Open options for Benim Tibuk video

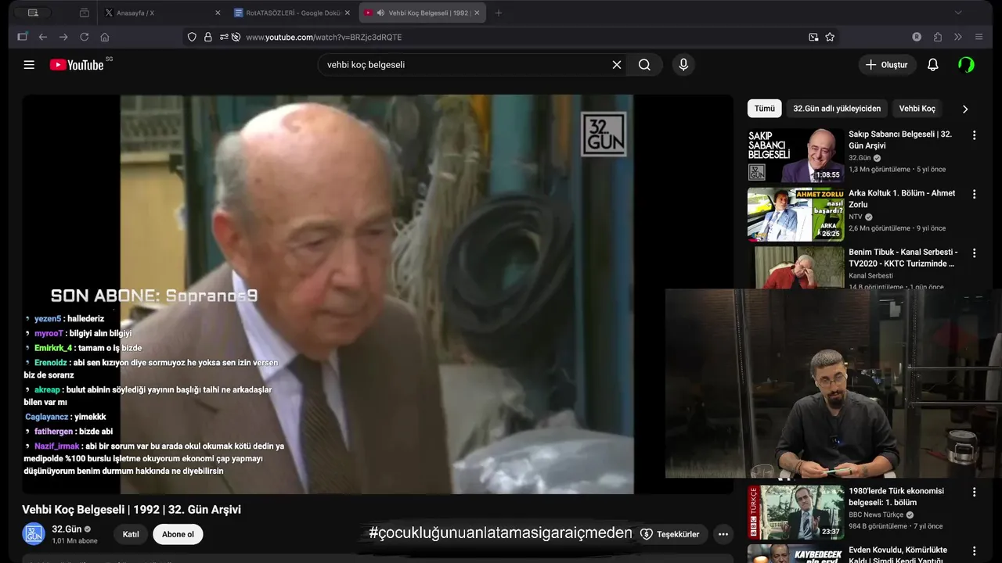tap(974, 253)
